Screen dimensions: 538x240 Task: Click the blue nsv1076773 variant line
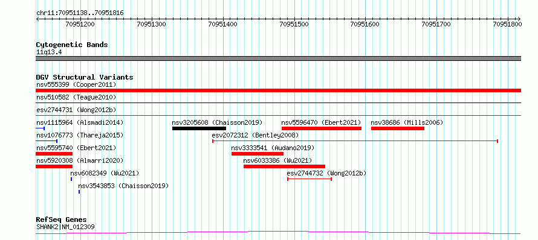47,141
